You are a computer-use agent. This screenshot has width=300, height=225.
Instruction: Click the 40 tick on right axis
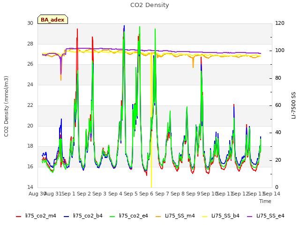[278, 132]
